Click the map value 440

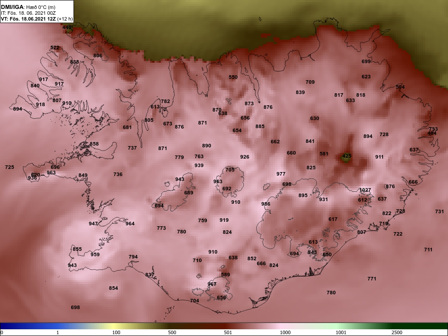pyautogui.click(x=67, y=27)
